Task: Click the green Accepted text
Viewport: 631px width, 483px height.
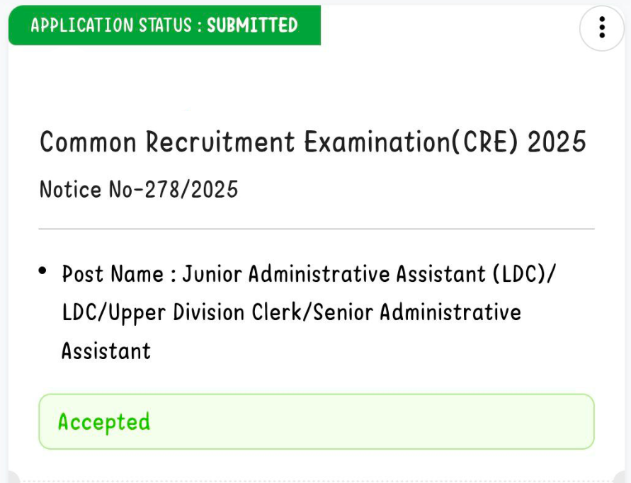Action: 104,422
